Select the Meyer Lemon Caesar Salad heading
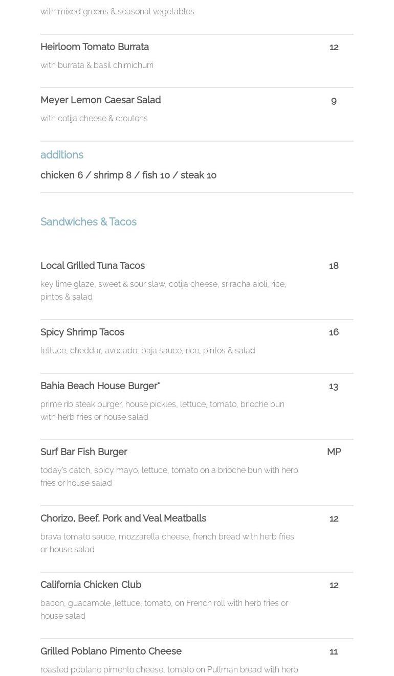Screen dimensions: 394x676 click(x=100, y=100)
